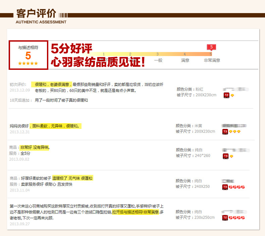265x236 pixels.
Task: Click the date 2013.12.09
Action: click(x=20, y=90)
